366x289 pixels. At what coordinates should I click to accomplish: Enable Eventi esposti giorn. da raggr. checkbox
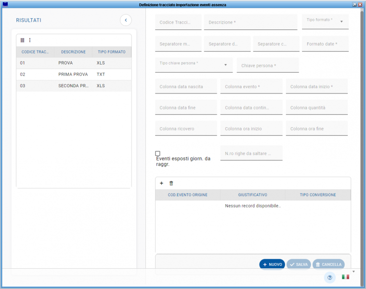point(157,153)
